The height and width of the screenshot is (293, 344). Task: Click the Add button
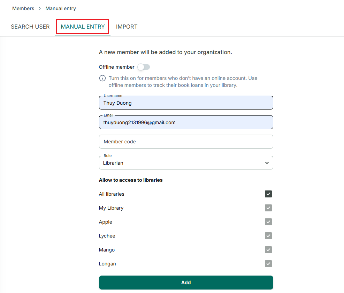[x=186, y=283]
